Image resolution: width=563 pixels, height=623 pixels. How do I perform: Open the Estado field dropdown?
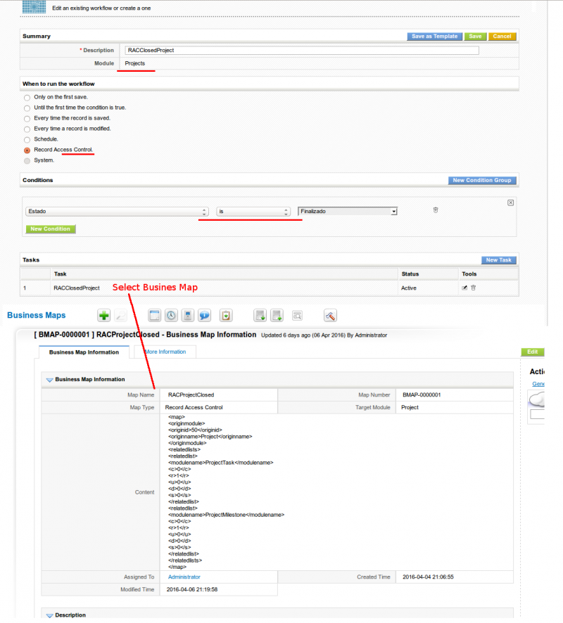[x=117, y=211]
